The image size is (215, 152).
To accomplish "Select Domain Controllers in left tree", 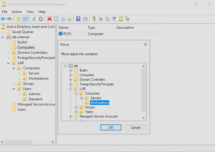I will 32,53.
